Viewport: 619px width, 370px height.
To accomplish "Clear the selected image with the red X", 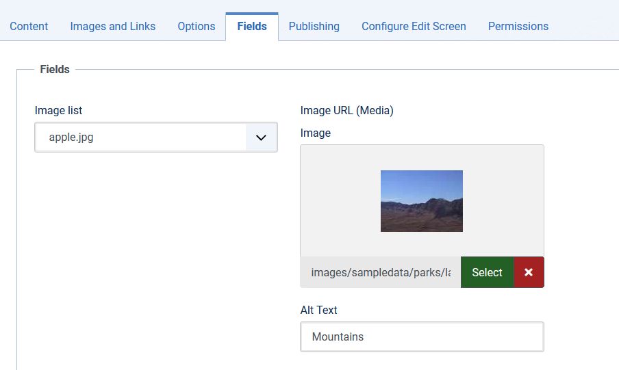I will coord(529,272).
